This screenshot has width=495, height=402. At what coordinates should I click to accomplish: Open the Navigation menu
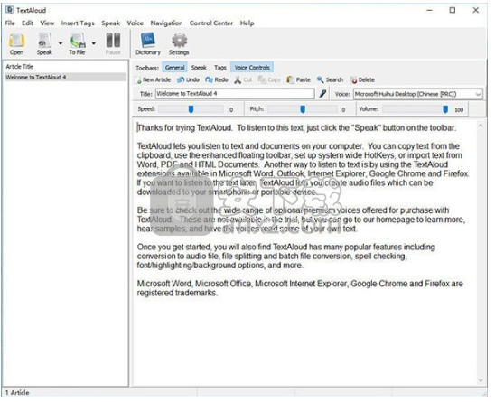click(166, 23)
